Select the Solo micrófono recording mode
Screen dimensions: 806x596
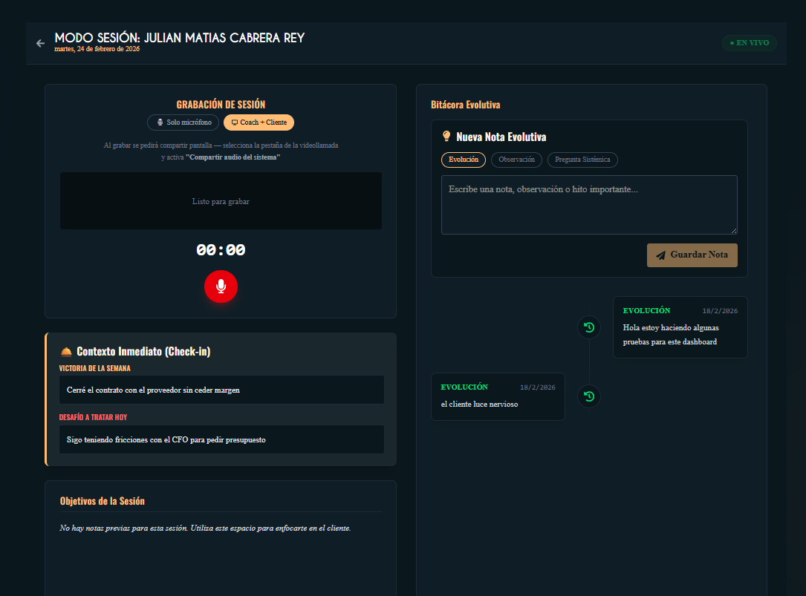tap(183, 122)
